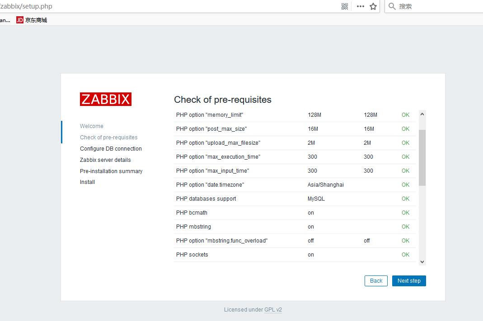Click the Back button
The image size is (483, 321).
click(x=376, y=281)
